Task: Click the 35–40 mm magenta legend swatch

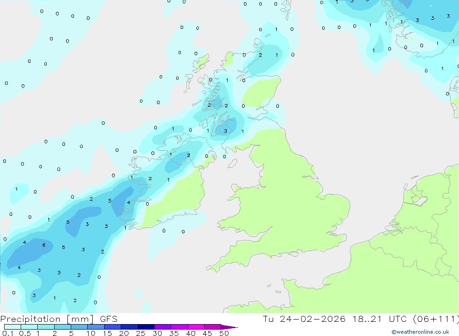Action: [179, 327]
